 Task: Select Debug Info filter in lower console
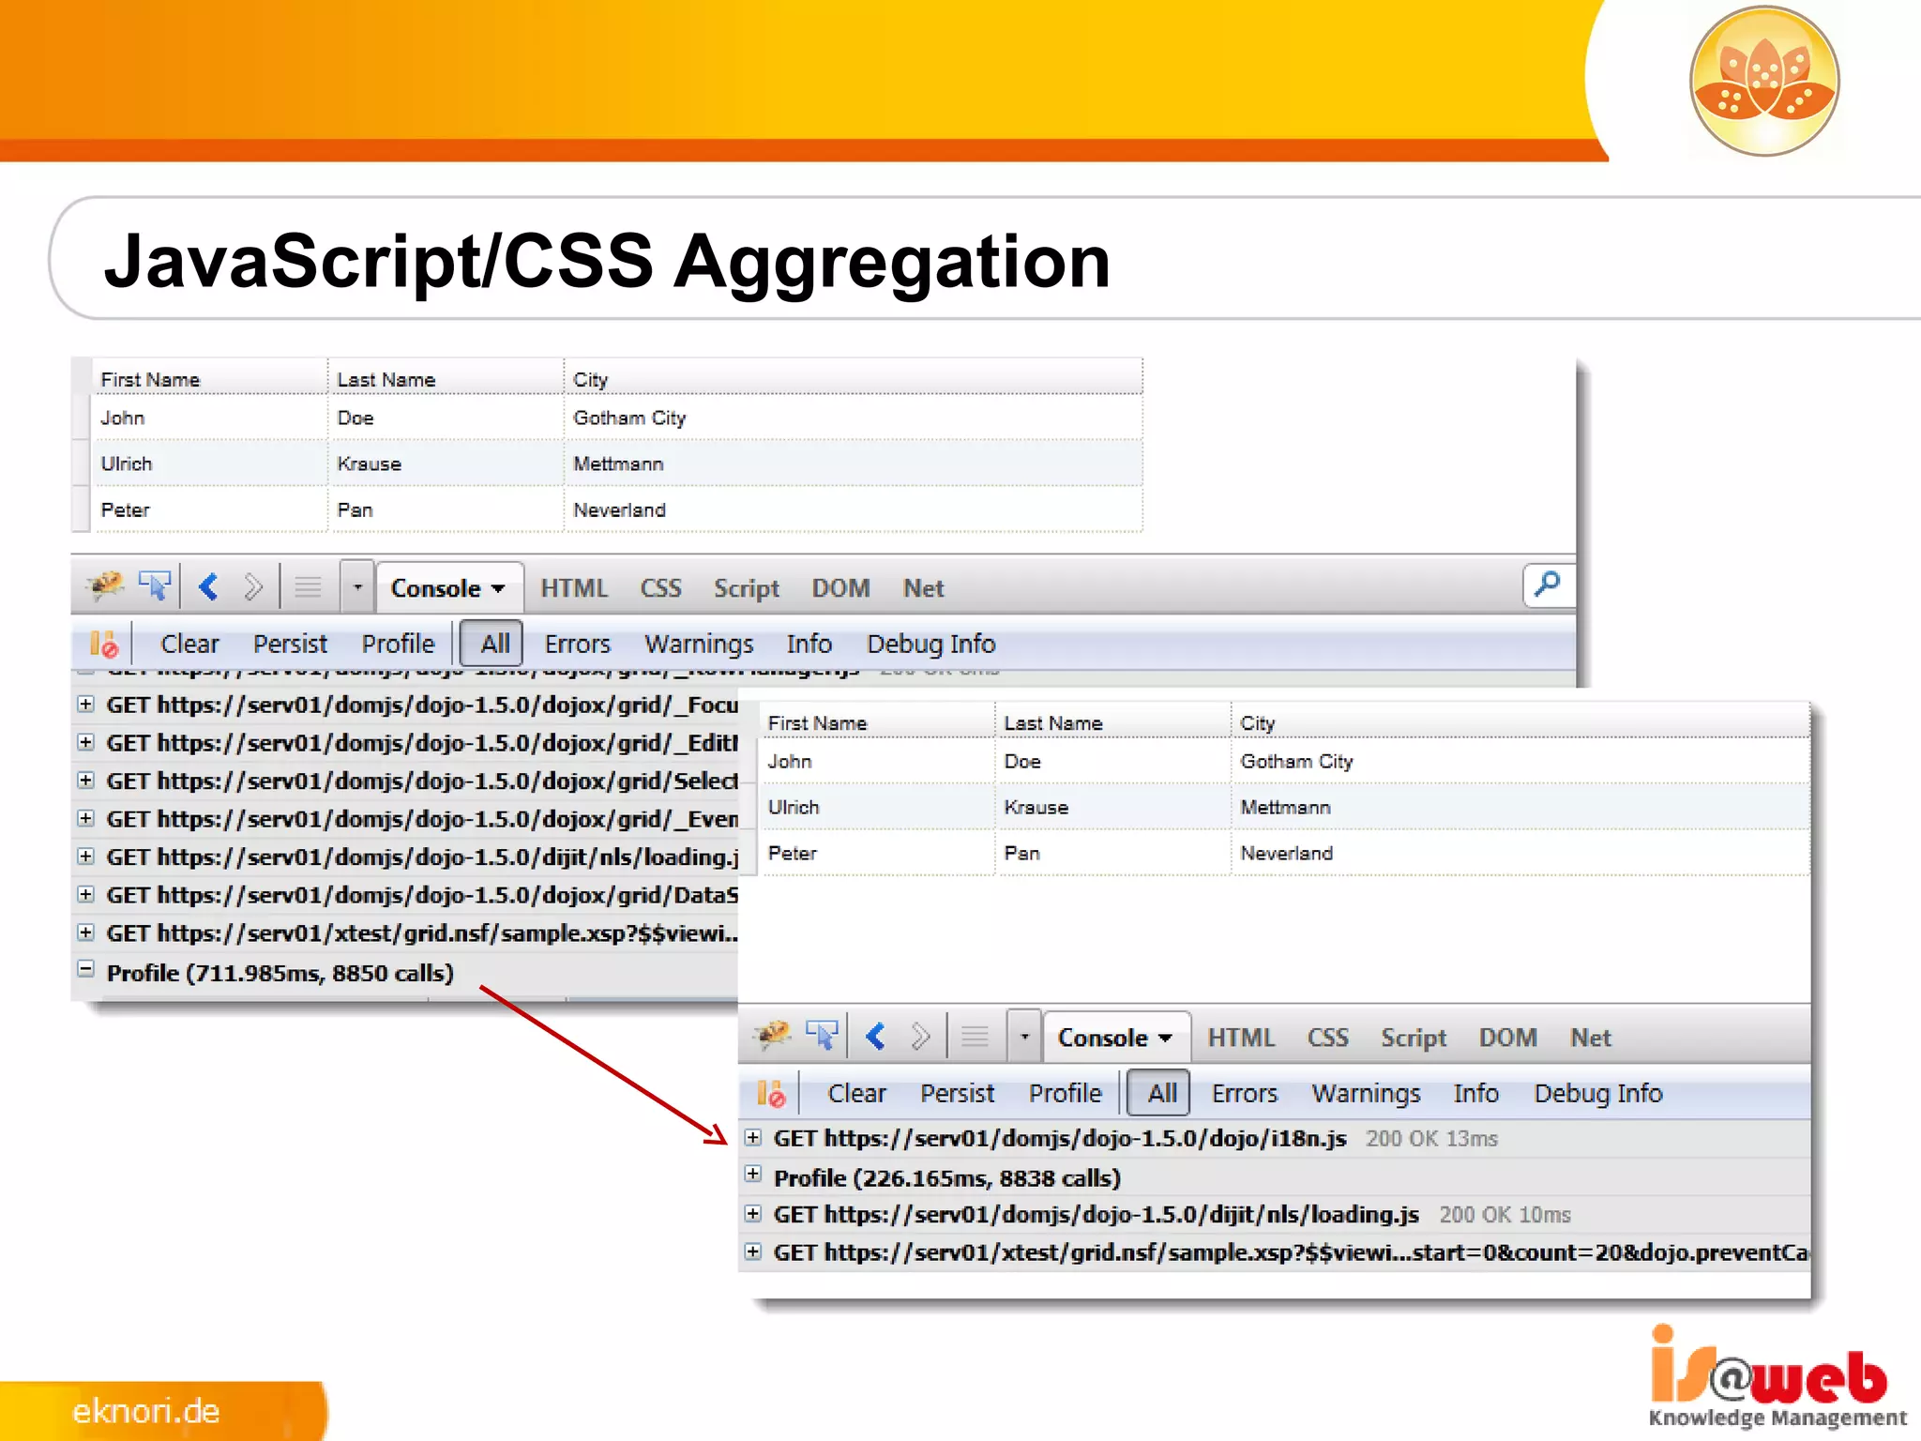1597,1093
